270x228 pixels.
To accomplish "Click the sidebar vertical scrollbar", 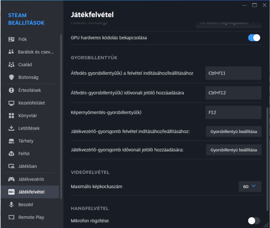I will click(61, 117).
